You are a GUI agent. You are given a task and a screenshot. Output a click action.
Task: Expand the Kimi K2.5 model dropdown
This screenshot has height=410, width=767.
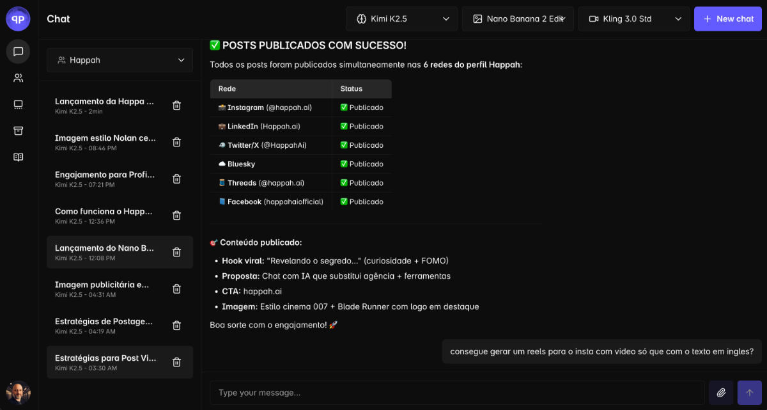402,19
